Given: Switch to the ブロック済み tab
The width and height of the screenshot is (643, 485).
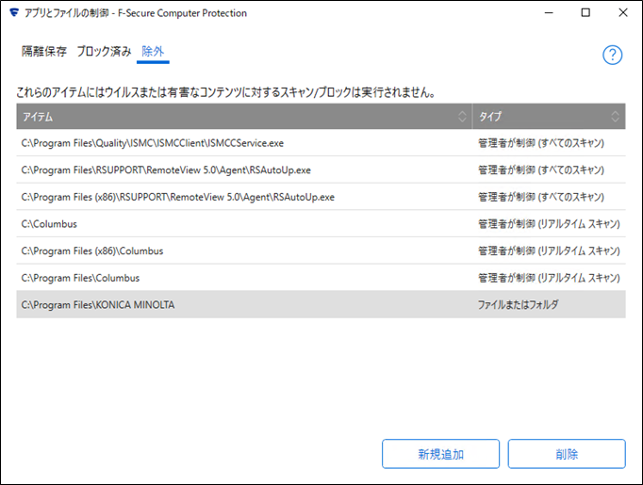Looking at the screenshot, I should click(x=104, y=51).
